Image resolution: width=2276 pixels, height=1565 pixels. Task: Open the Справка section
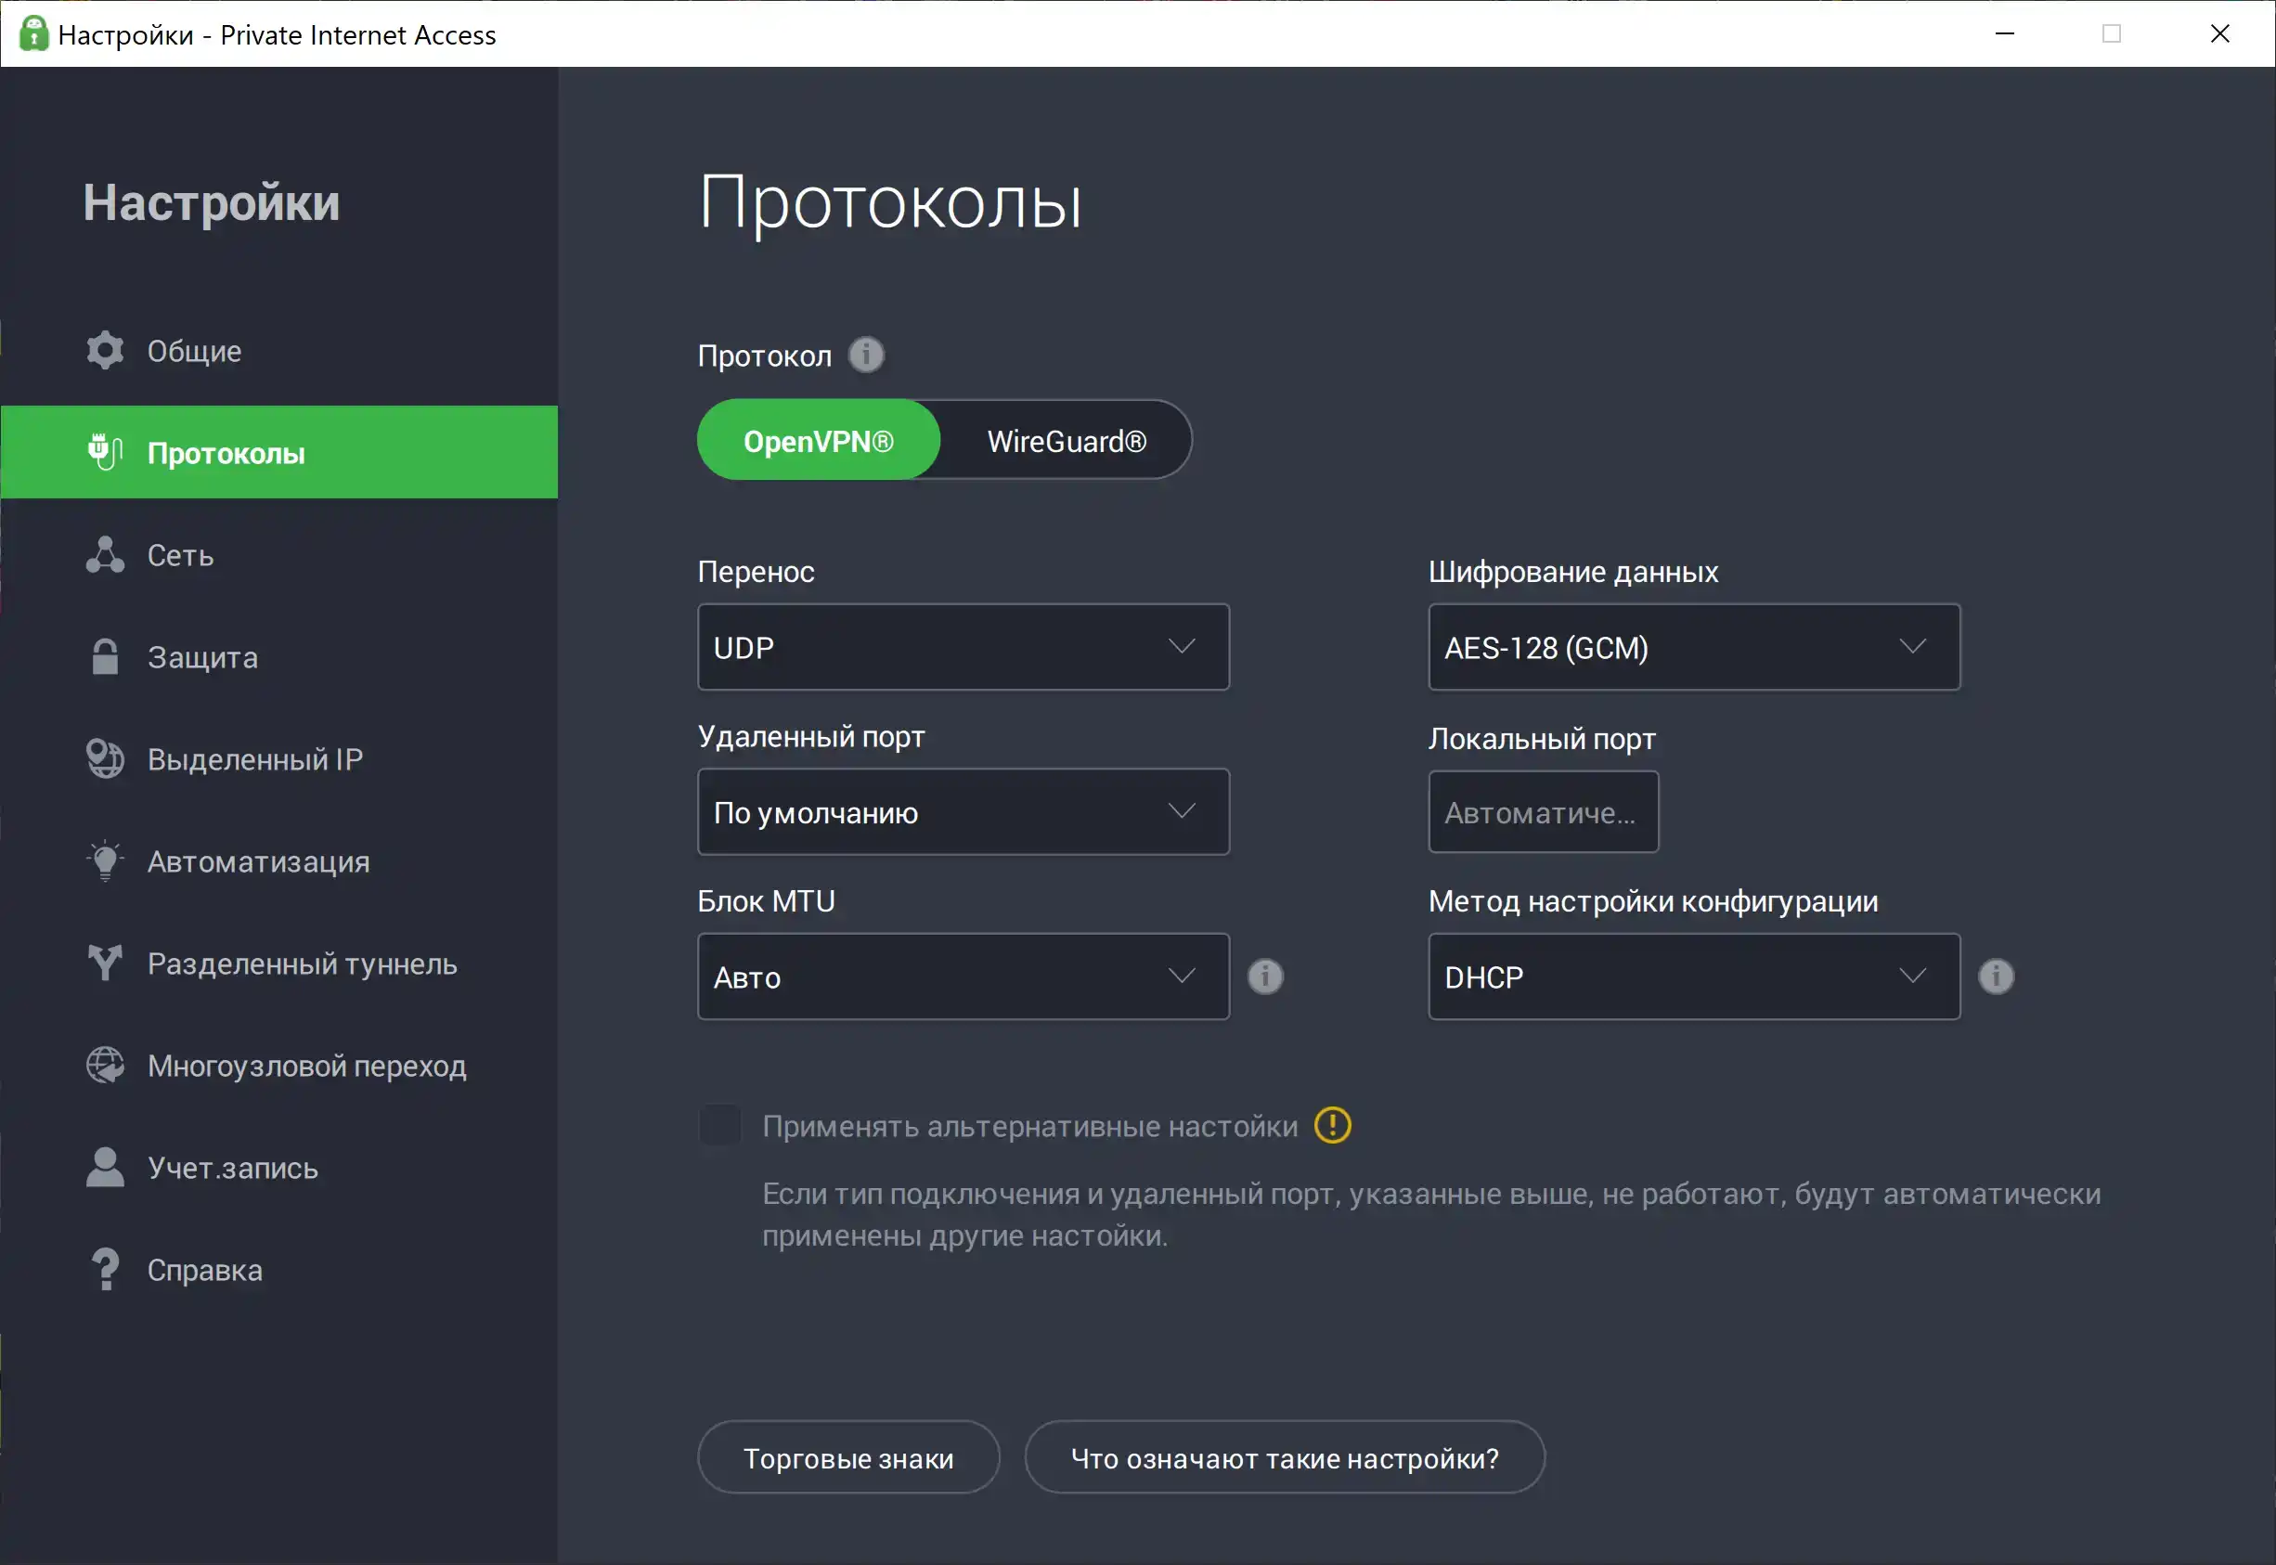click(x=279, y=1269)
